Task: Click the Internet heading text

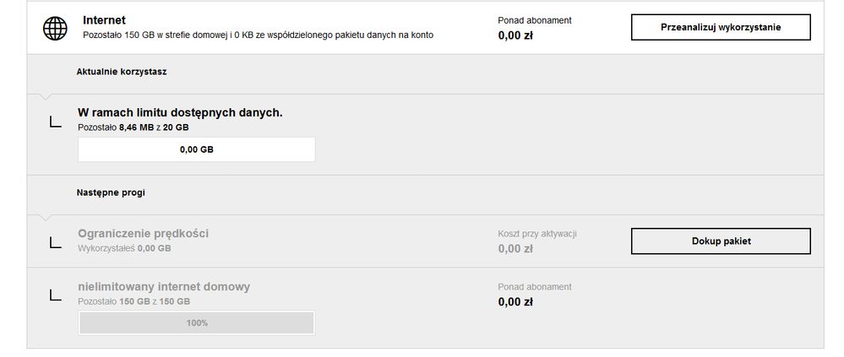Action: point(104,19)
